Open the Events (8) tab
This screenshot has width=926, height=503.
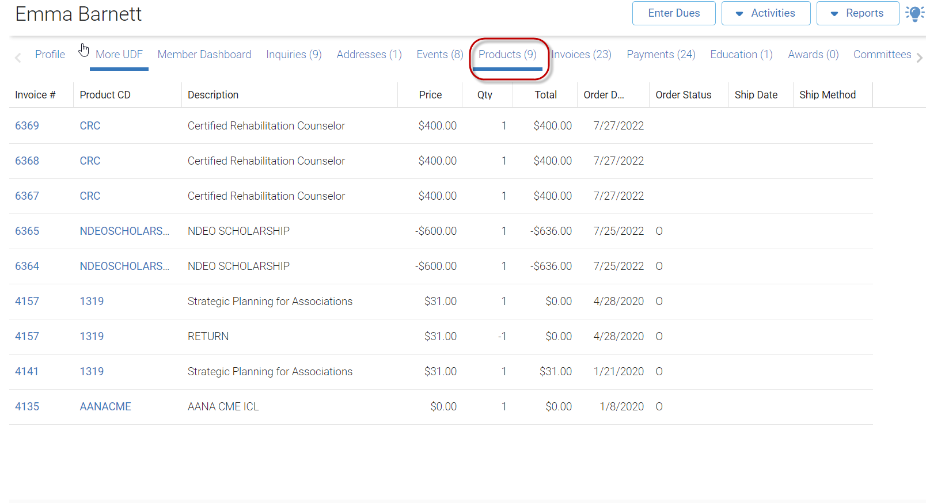click(x=440, y=55)
